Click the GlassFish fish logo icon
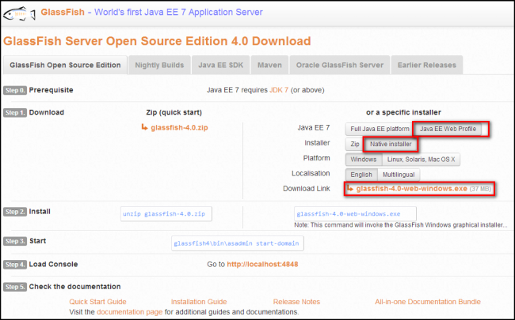The width and height of the screenshot is (515, 320). pyautogui.click(x=19, y=13)
